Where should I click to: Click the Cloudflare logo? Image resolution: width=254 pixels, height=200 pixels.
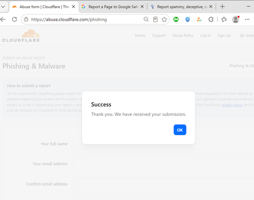click(x=21, y=36)
